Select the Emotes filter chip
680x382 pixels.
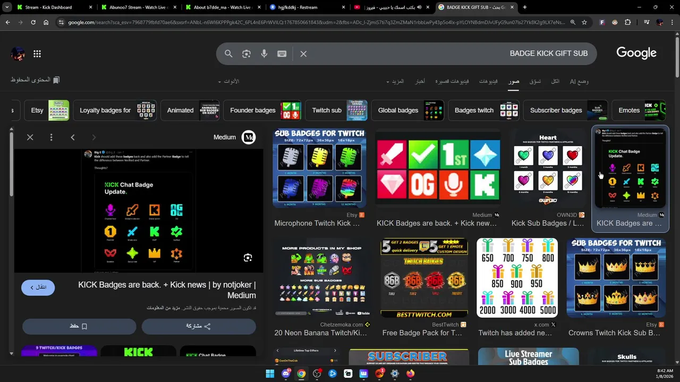coord(639,110)
